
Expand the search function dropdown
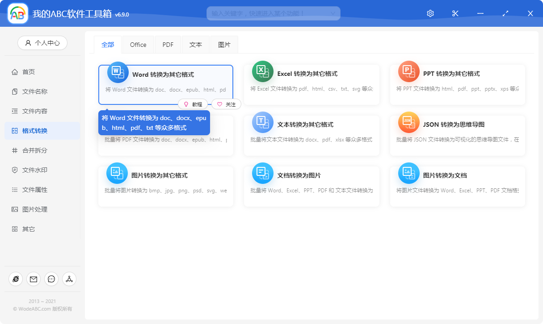pyautogui.click(x=333, y=13)
